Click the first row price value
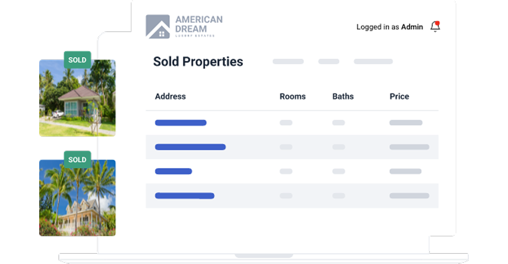The height and width of the screenshot is (264, 508). click(405, 123)
